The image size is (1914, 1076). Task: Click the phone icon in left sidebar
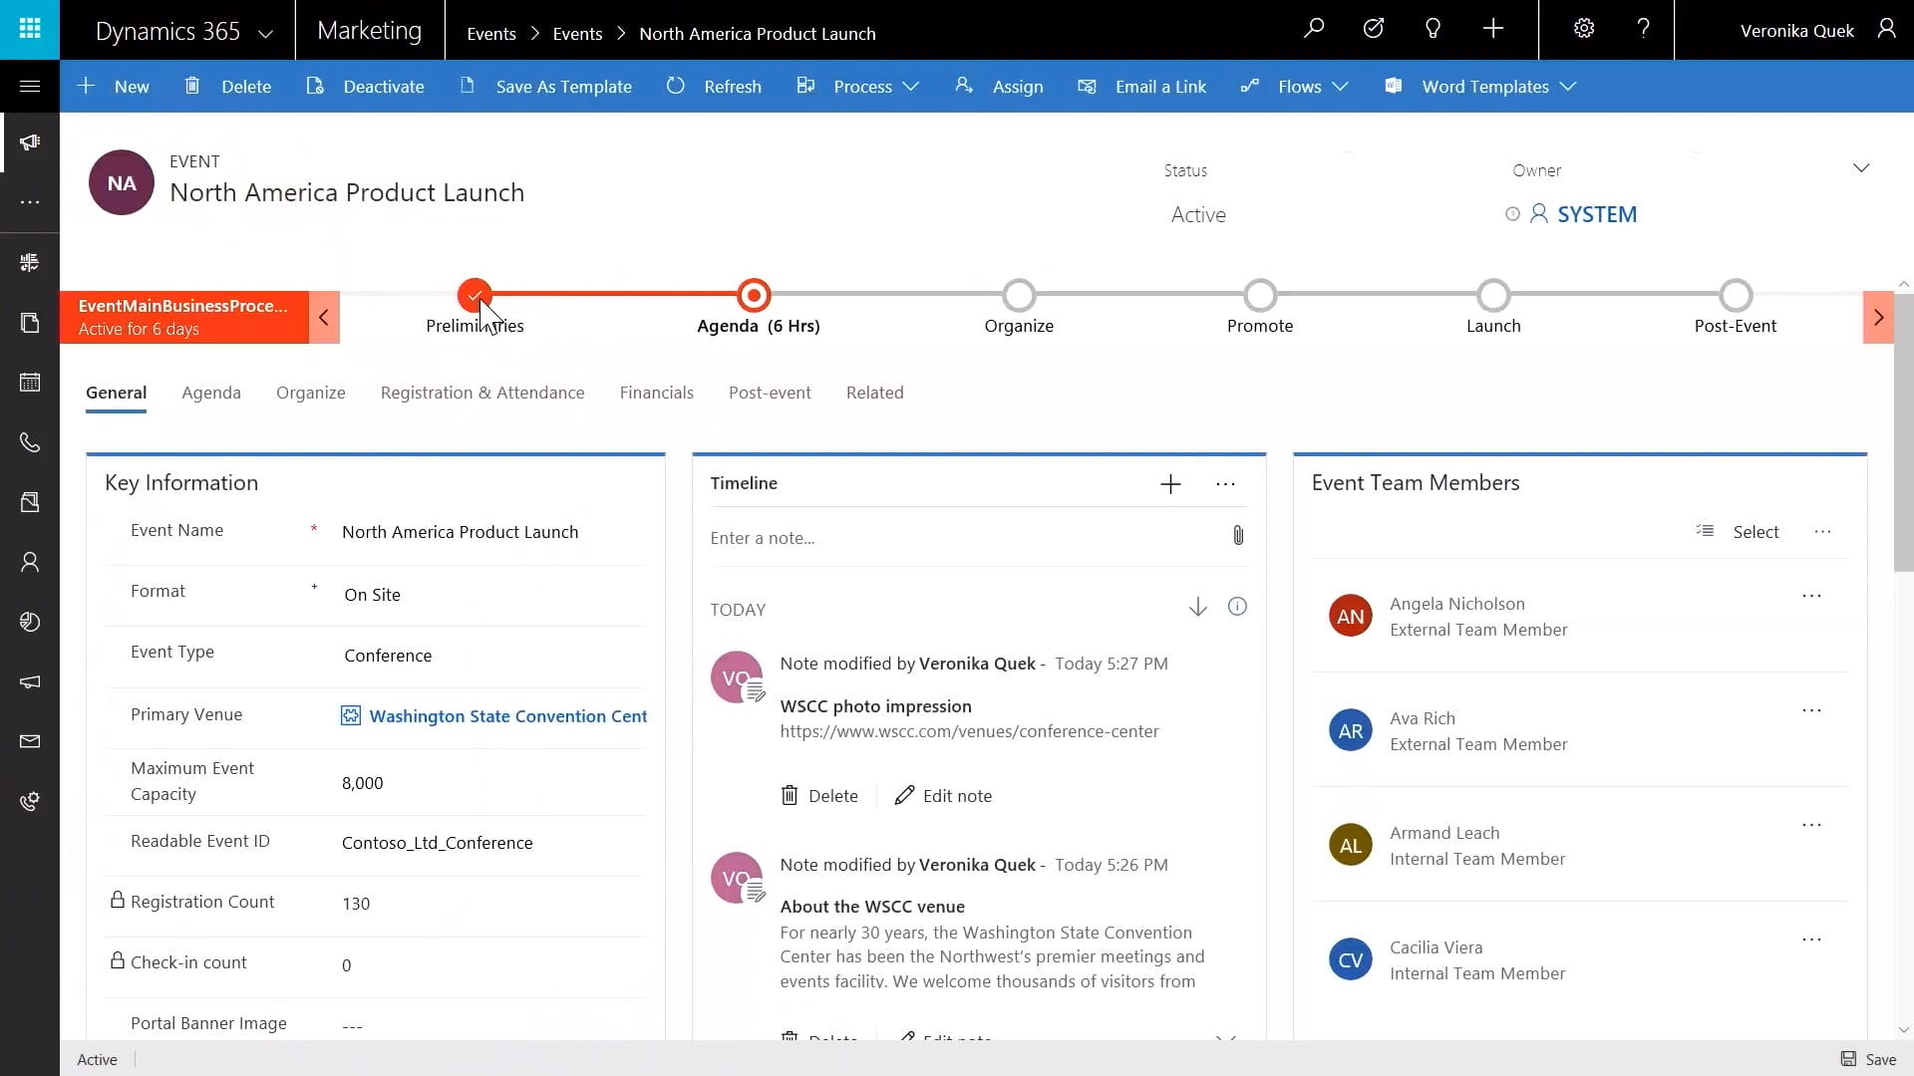pos(30,442)
